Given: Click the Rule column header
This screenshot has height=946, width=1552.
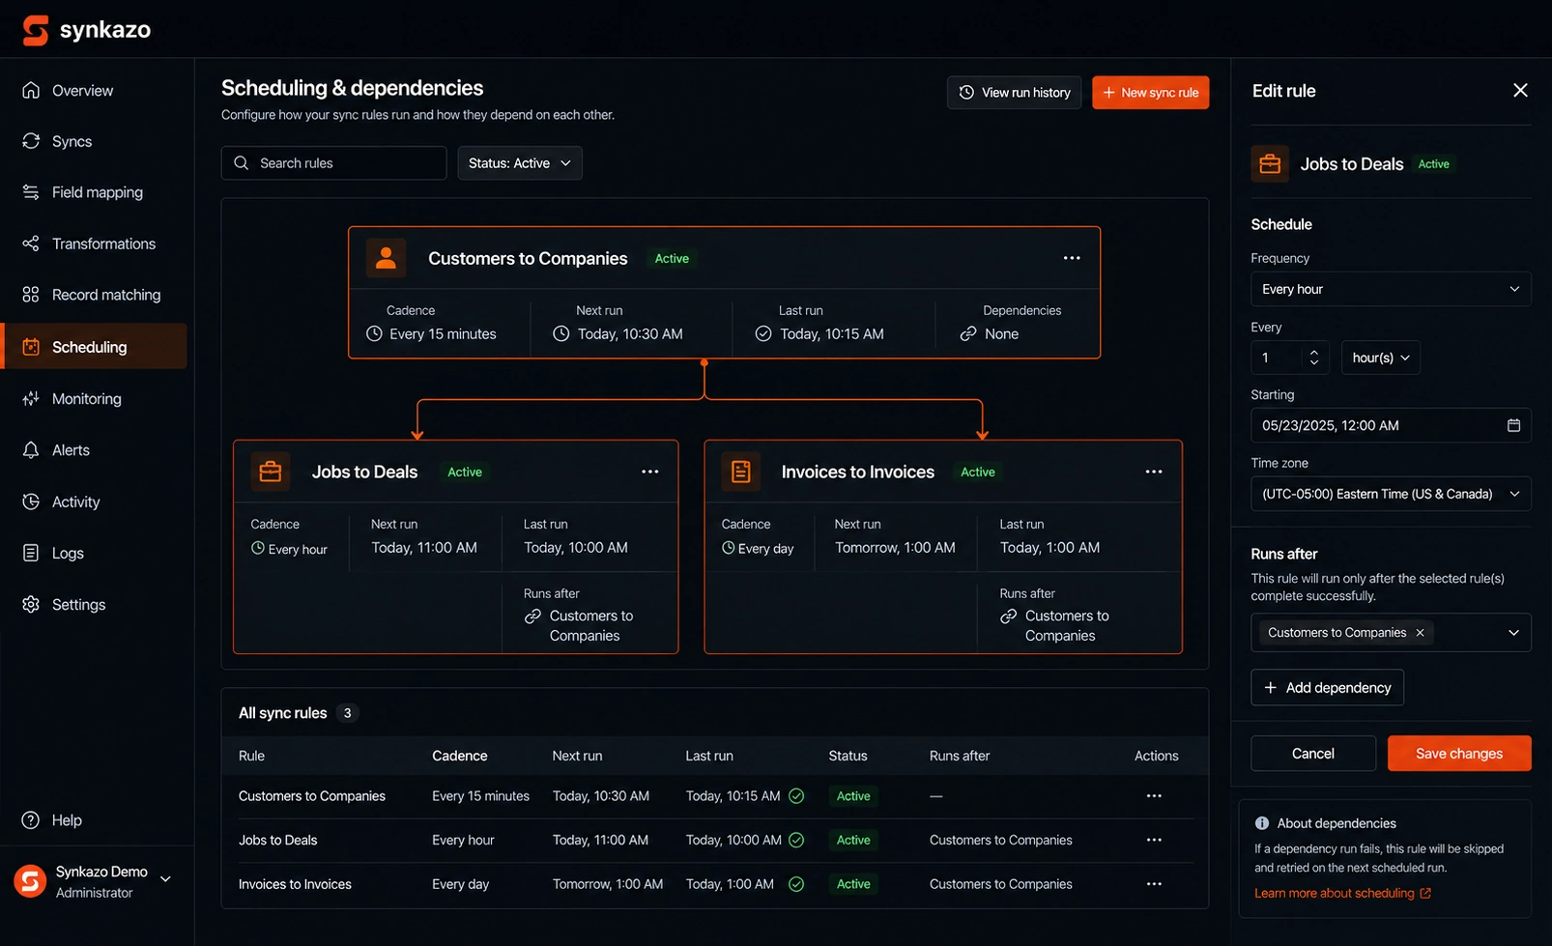Looking at the screenshot, I should coord(251,756).
